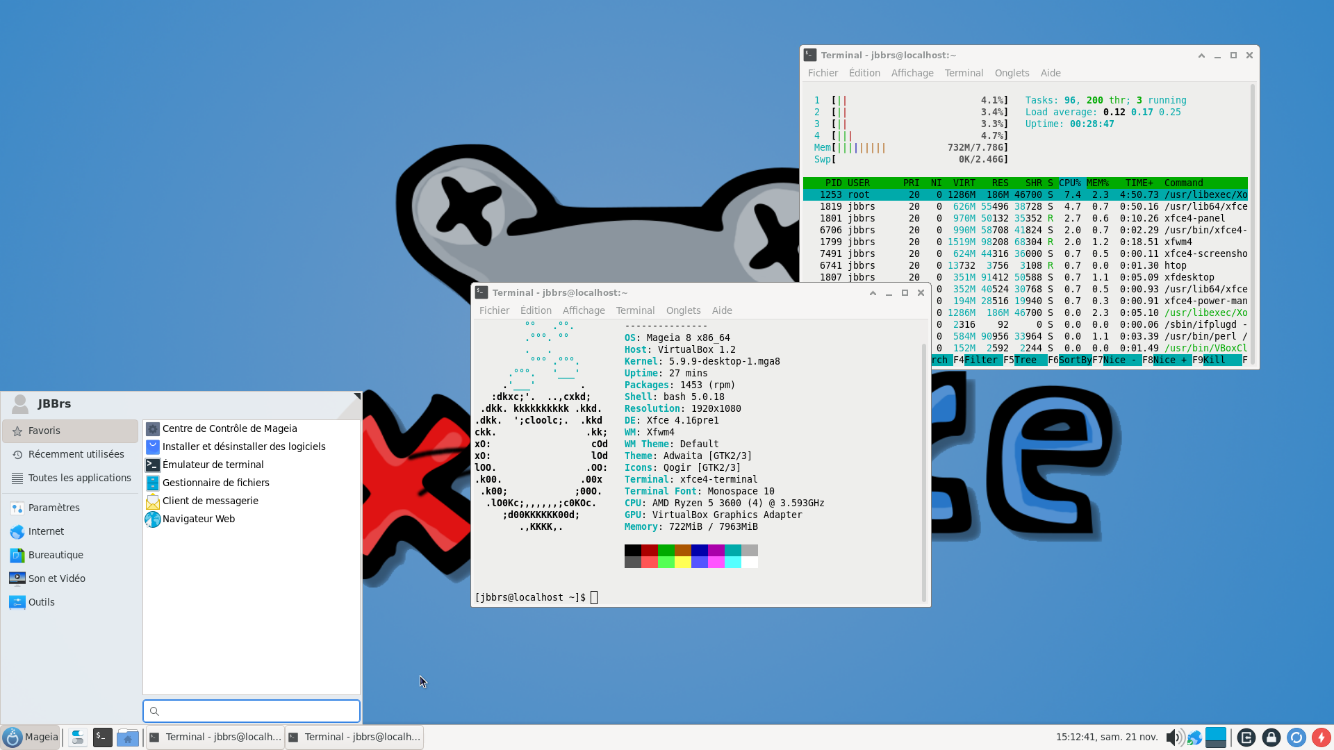
Task: Open the Internet category
Action: [70, 531]
